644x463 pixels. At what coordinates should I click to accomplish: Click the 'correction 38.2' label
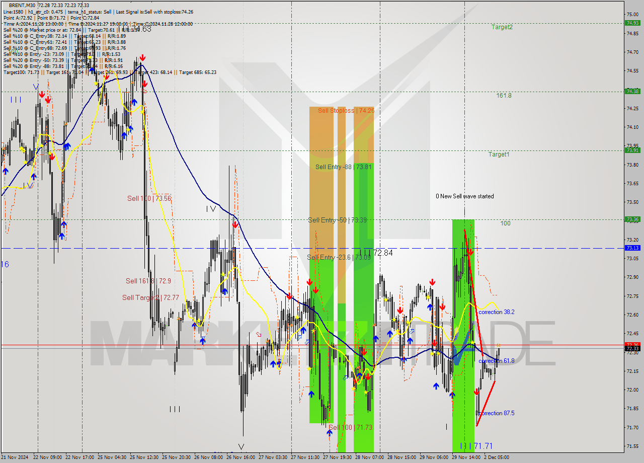pyautogui.click(x=497, y=312)
